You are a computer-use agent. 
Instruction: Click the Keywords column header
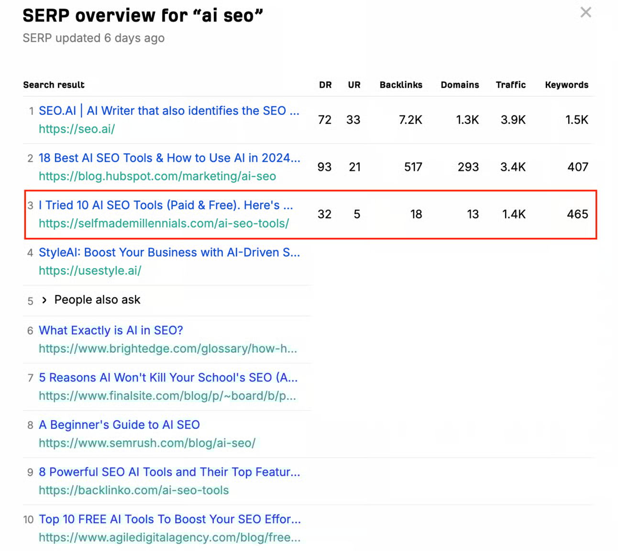click(566, 85)
